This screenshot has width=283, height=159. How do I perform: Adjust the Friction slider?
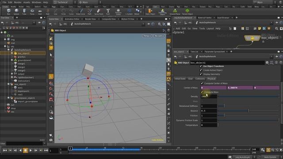click(249, 115)
